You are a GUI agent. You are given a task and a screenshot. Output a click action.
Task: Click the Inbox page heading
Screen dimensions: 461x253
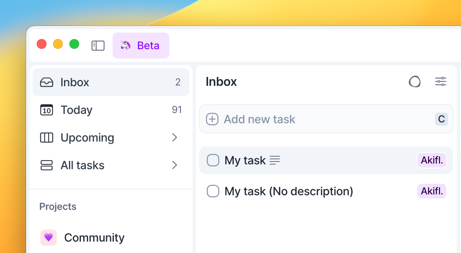(221, 81)
